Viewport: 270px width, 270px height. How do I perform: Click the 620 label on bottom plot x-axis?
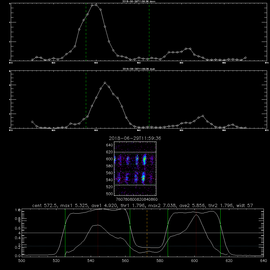point(229,261)
